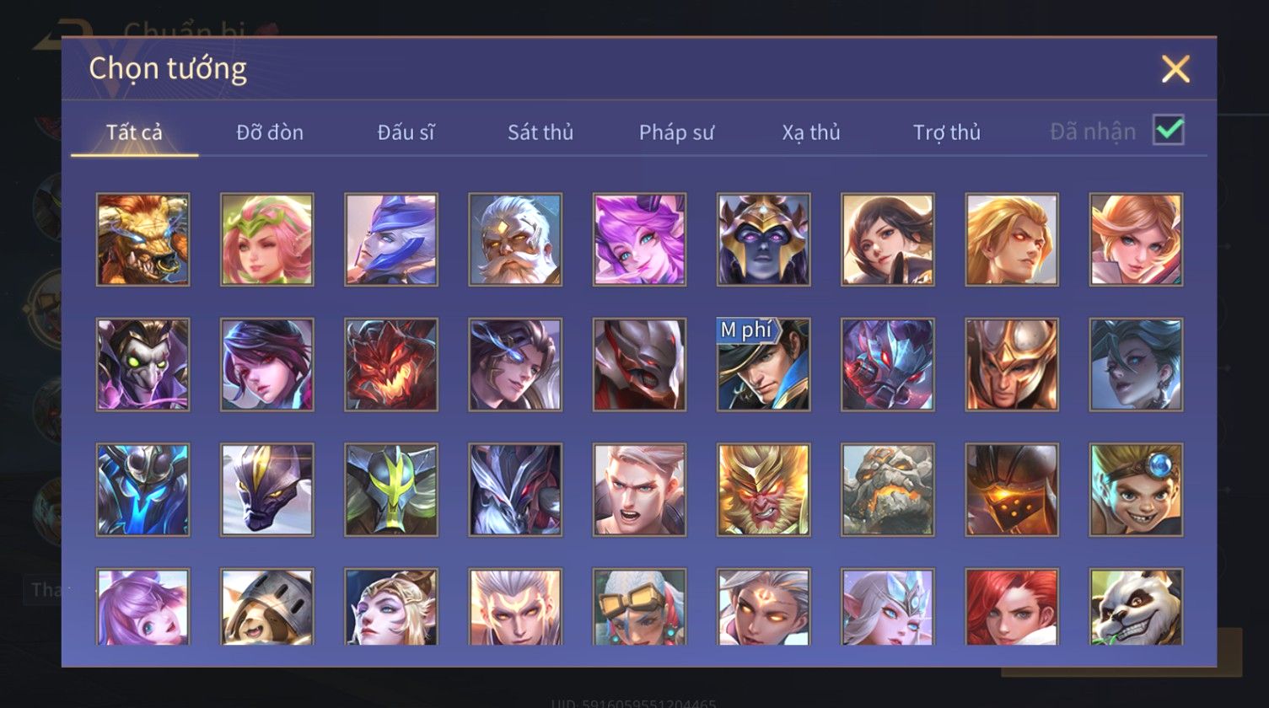Switch to the Đấu sĩ tab
This screenshot has width=1269, height=708.
click(x=406, y=132)
